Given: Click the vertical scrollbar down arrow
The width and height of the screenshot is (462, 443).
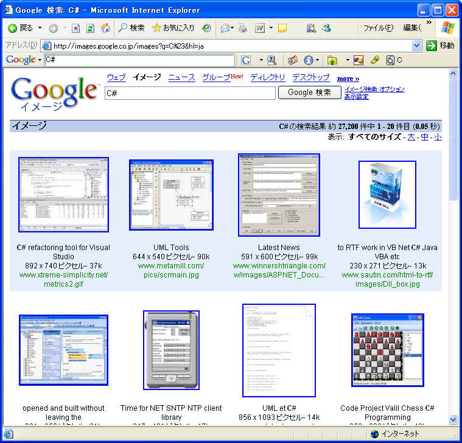Looking at the screenshot, I should (453, 419).
